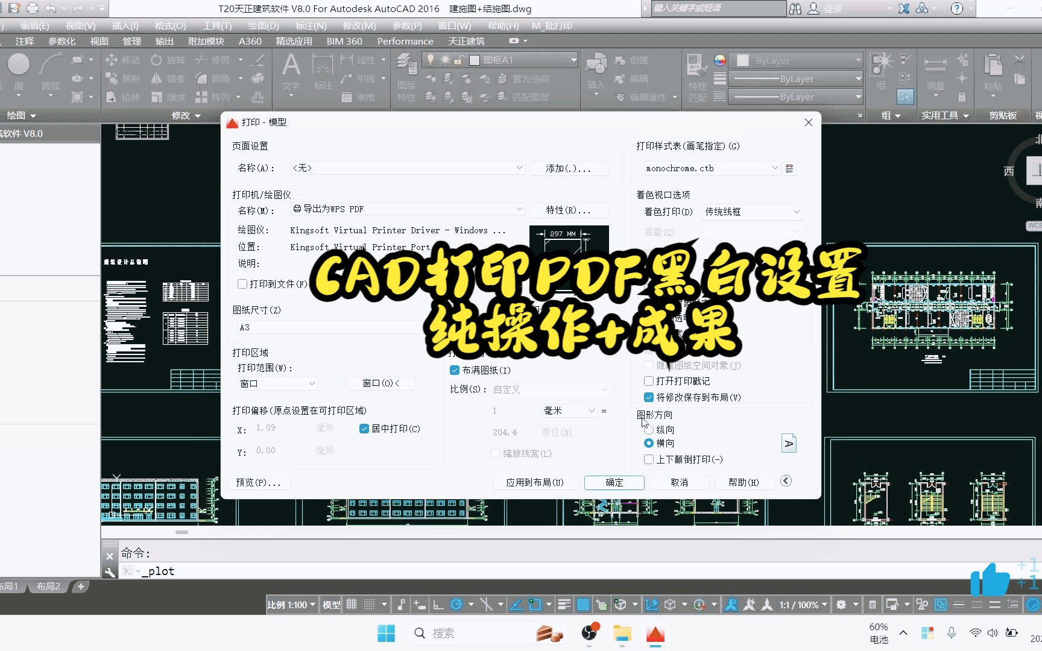Select the Circle drawing tool
This screenshot has width=1042, height=651.
(19, 64)
